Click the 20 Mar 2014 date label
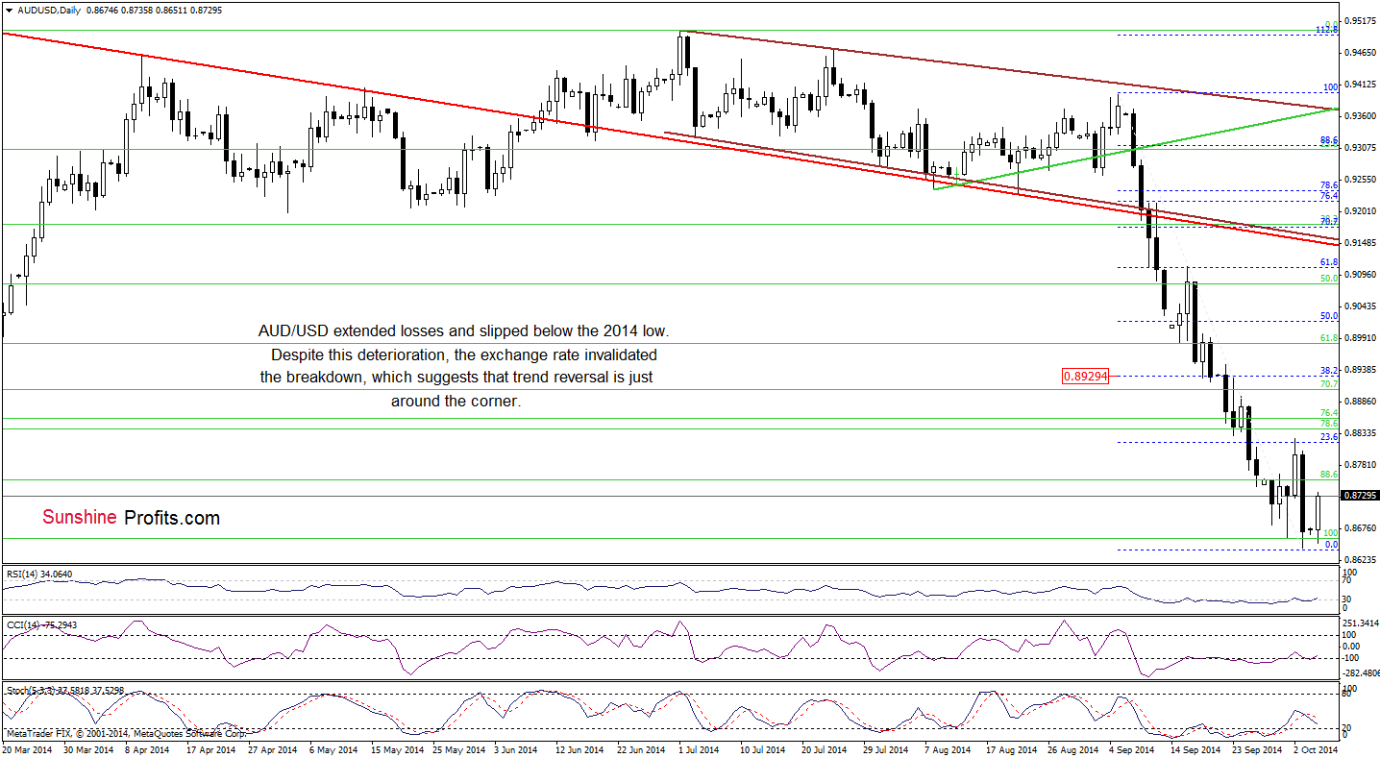 click(x=28, y=748)
